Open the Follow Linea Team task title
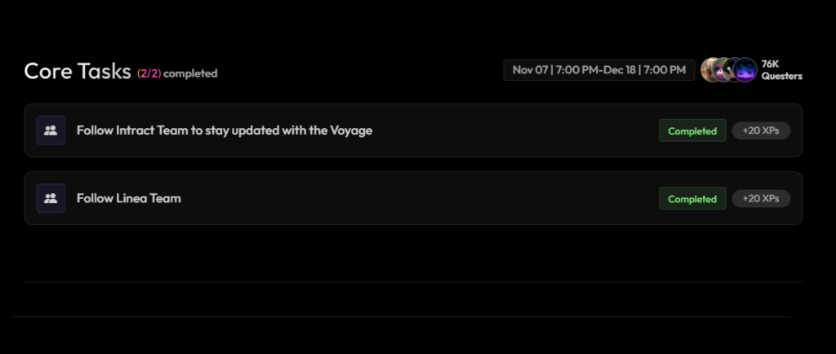Image resolution: width=836 pixels, height=354 pixels. 128,198
